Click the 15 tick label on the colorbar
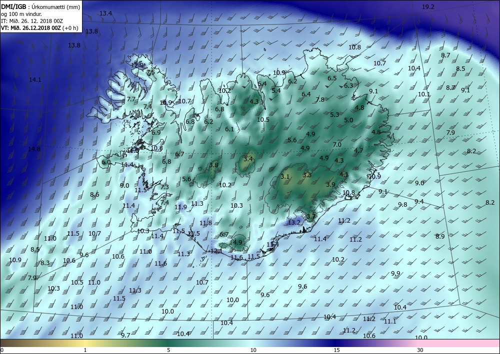Image resolution: width=500 pixels, height=354 pixels. pos(336,350)
